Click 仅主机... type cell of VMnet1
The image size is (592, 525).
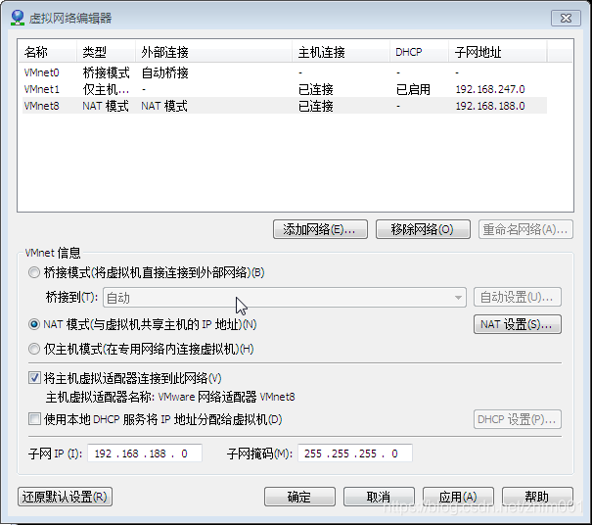[106, 89]
